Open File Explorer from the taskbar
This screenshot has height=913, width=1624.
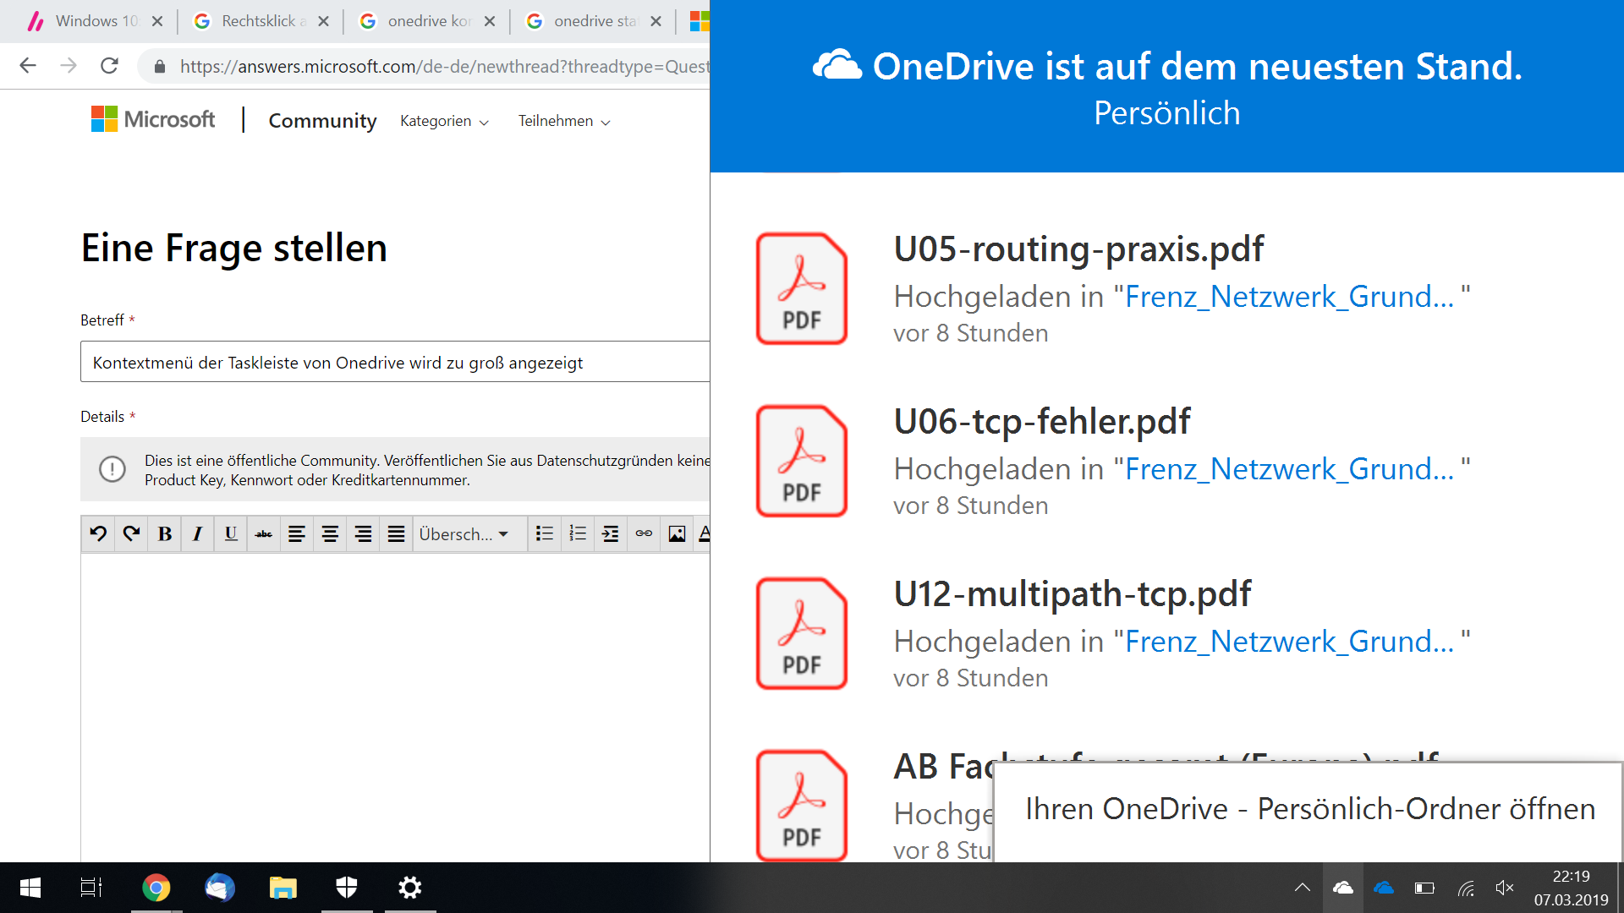point(283,888)
